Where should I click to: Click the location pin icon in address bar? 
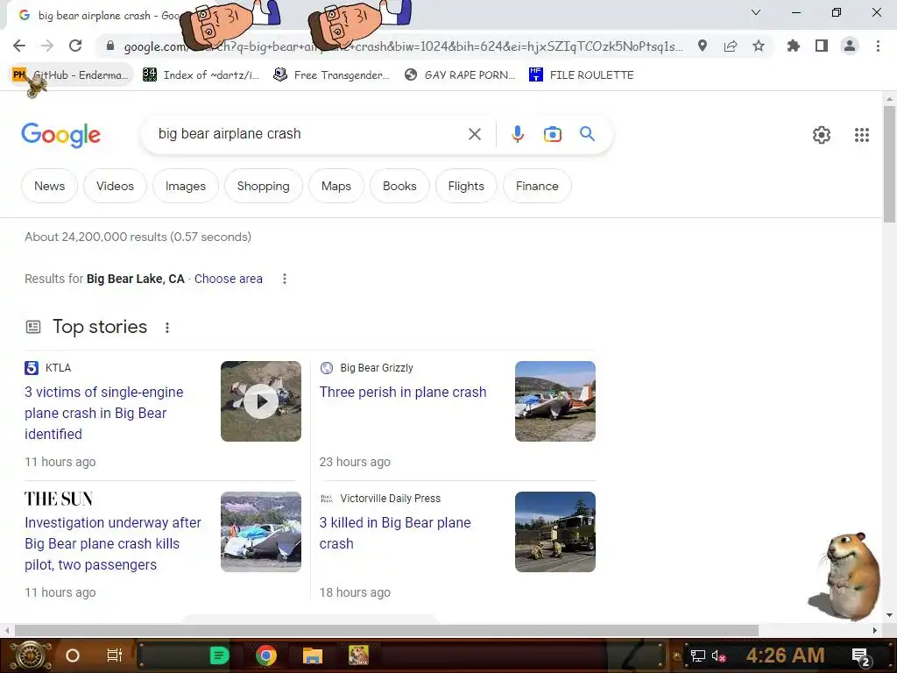coord(702,46)
